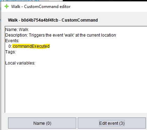Open the Name (0) button
This screenshot has height=130, width=147.
pos(42,123)
